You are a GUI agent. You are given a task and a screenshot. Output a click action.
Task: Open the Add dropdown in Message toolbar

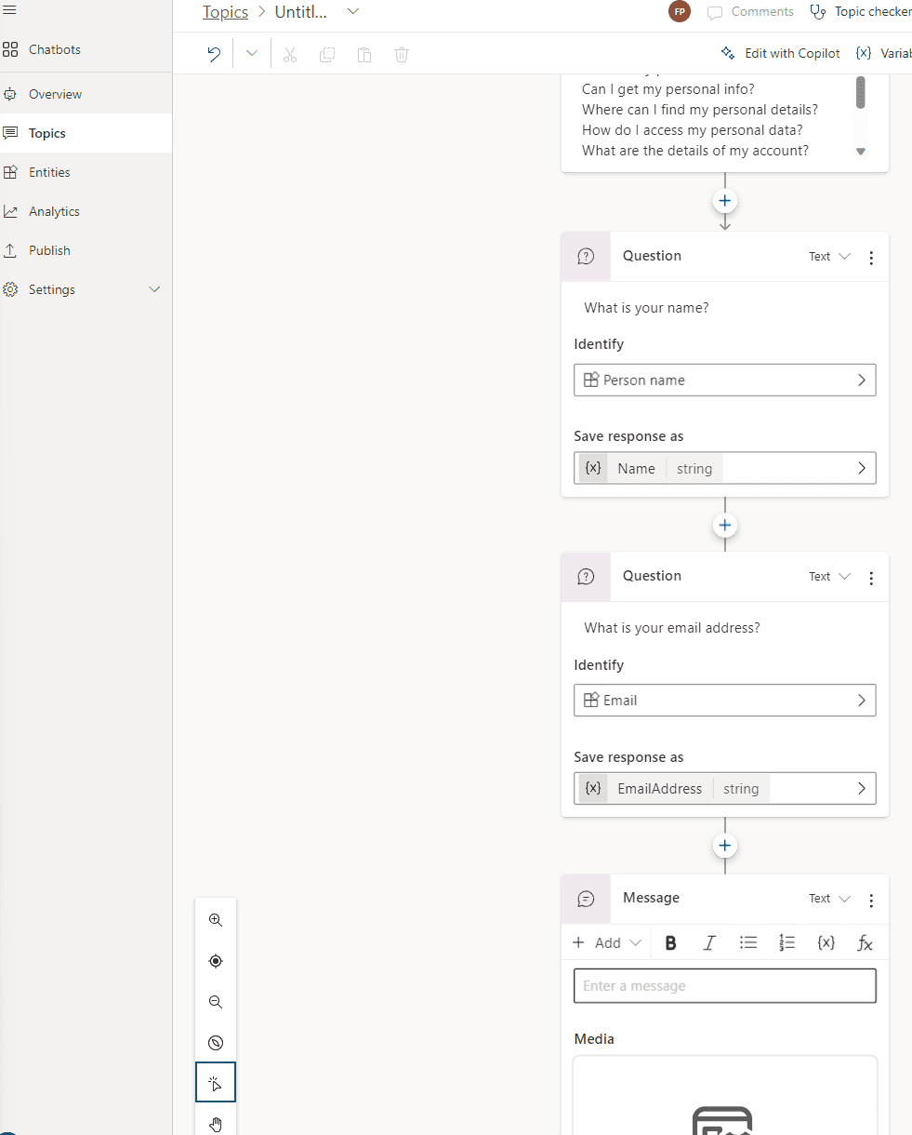[x=606, y=942]
